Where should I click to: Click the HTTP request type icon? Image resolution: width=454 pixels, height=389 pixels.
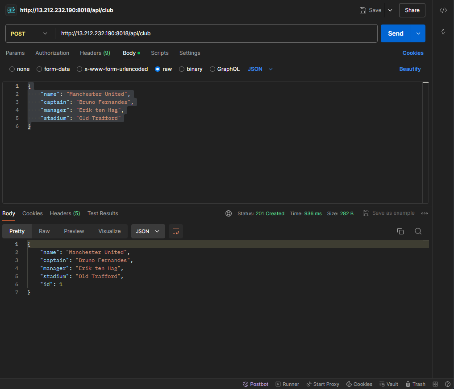(11, 10)
